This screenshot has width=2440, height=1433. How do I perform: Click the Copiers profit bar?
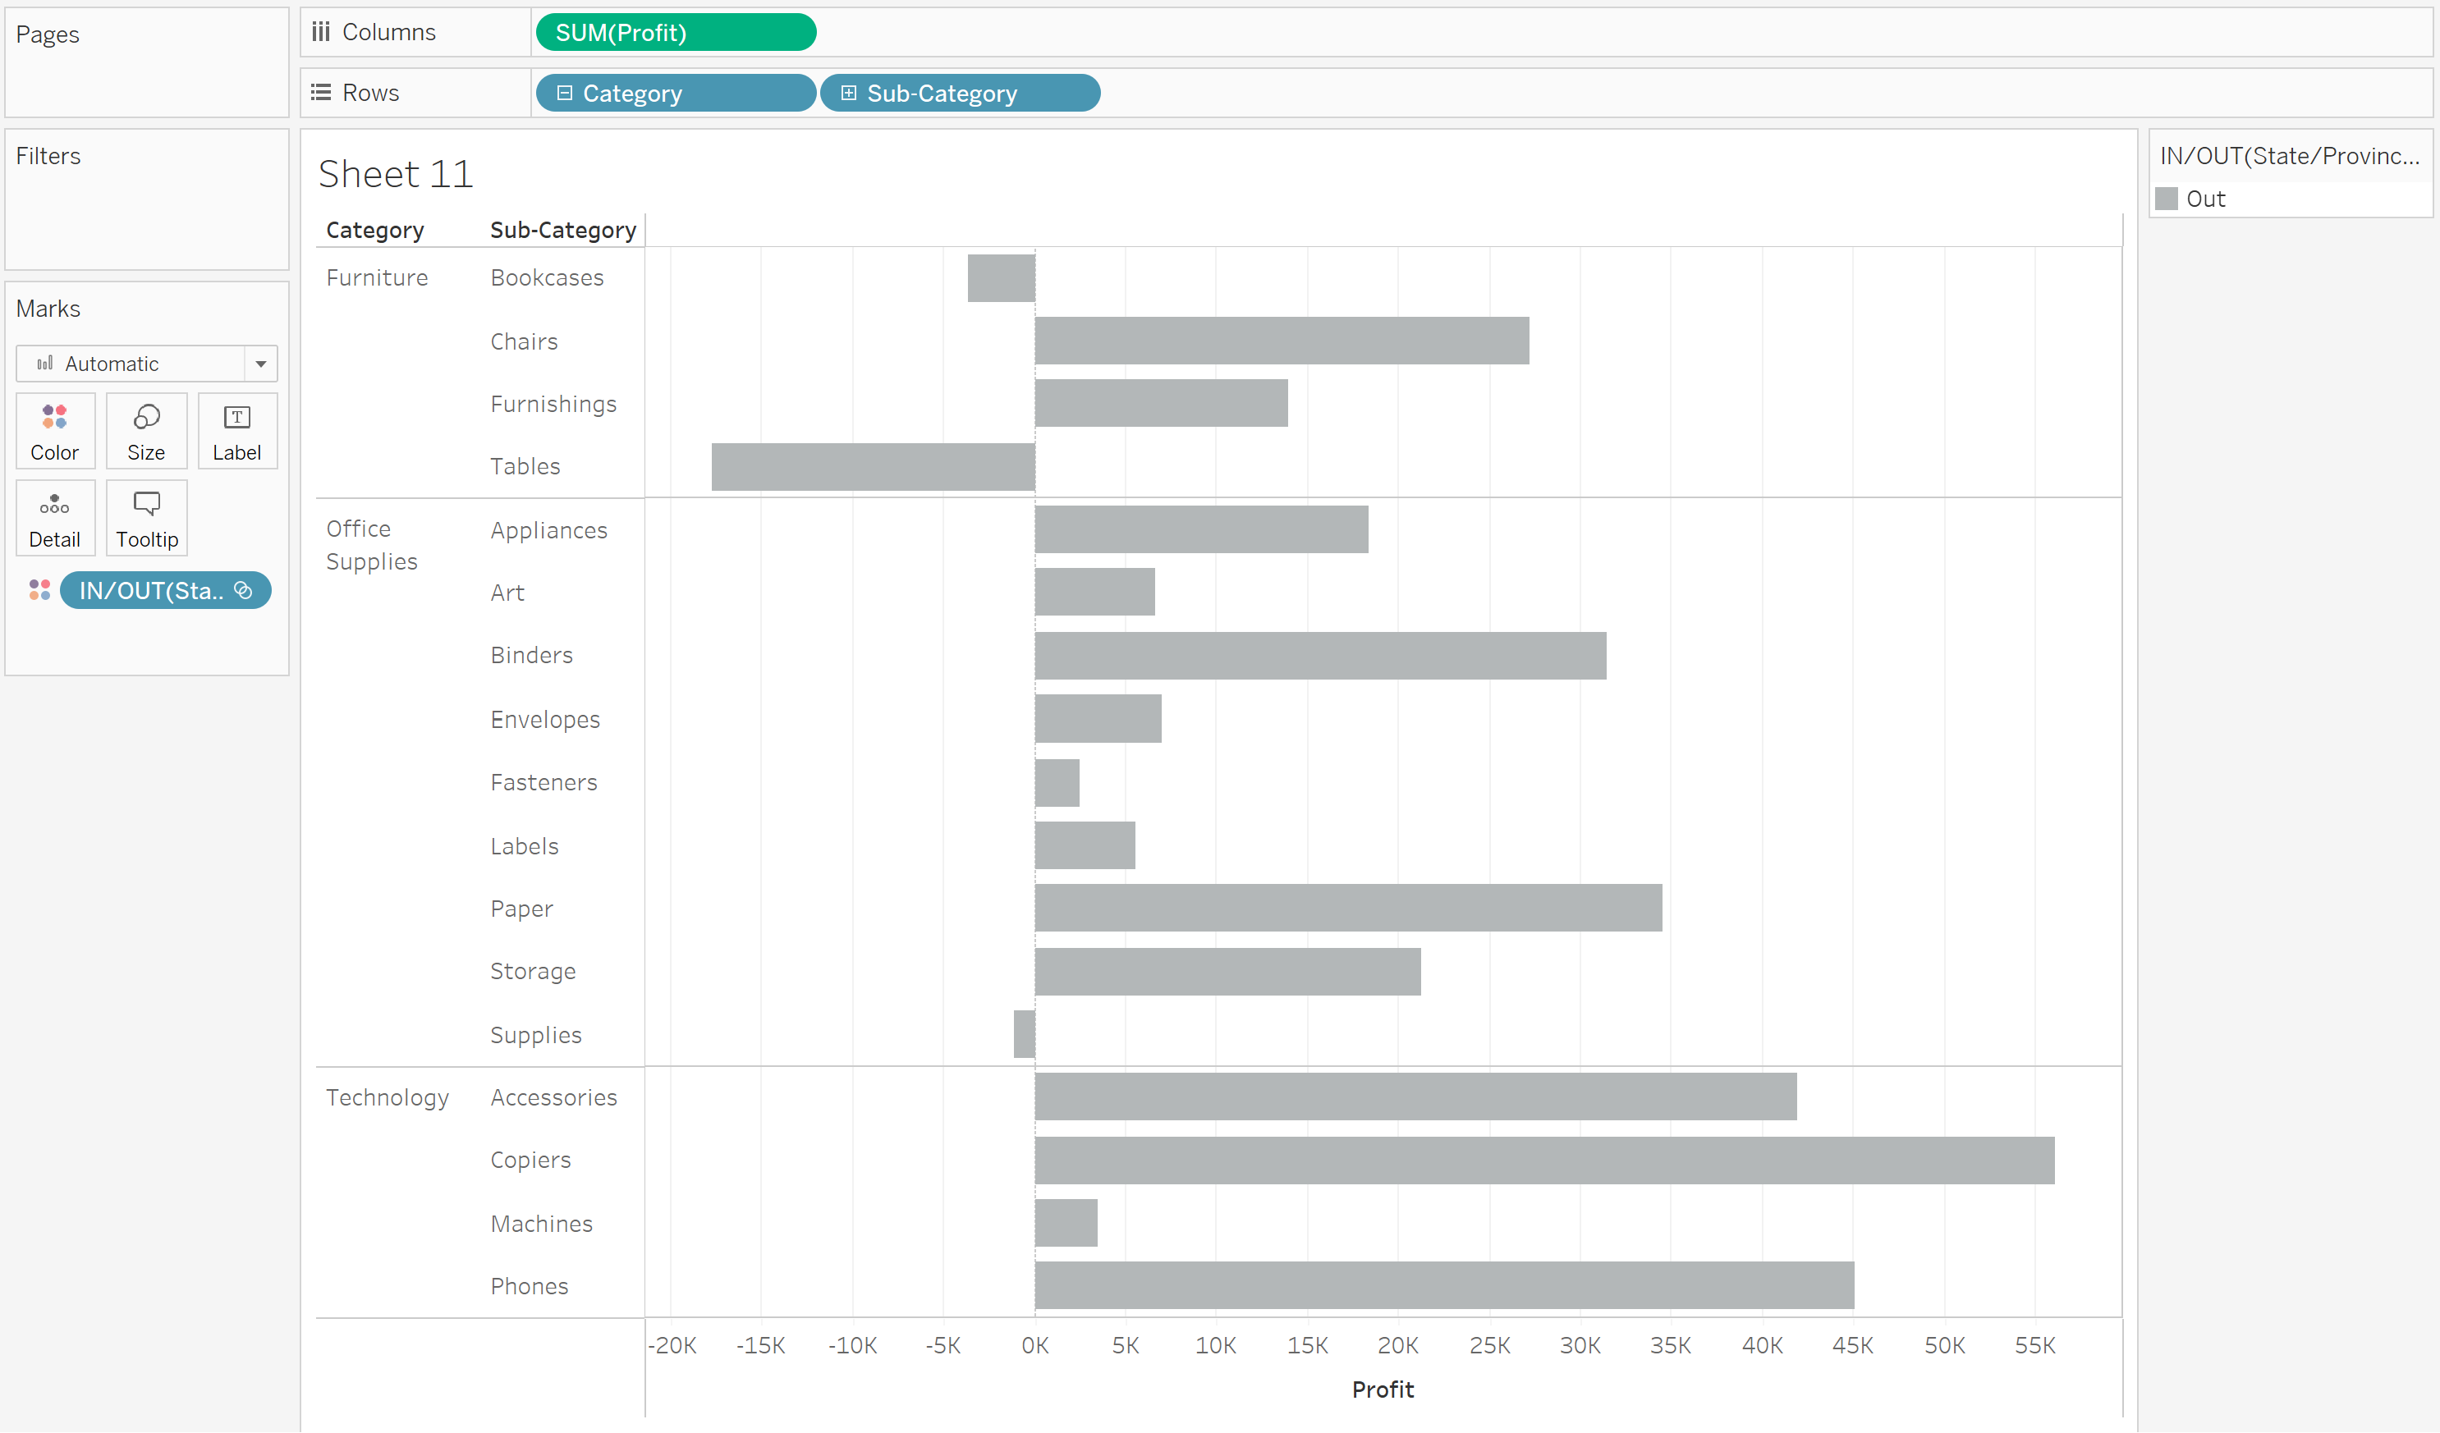click(x=1544, y=1161)
